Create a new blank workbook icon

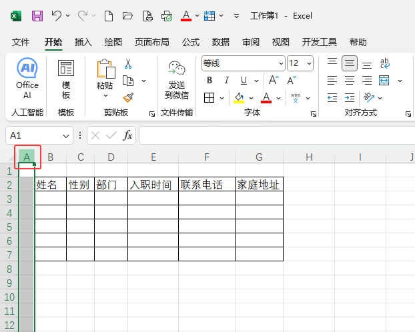109,16
